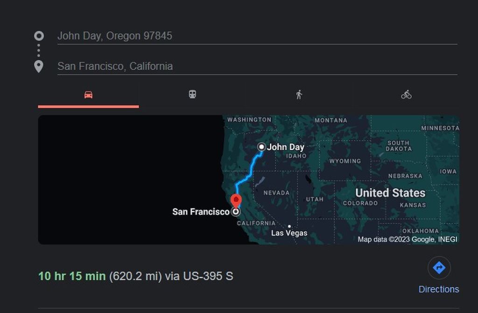Image resolution: width=478 pixels, height=313 pixels.
Task: Select the bicycling mode icon
Action: 406,95
